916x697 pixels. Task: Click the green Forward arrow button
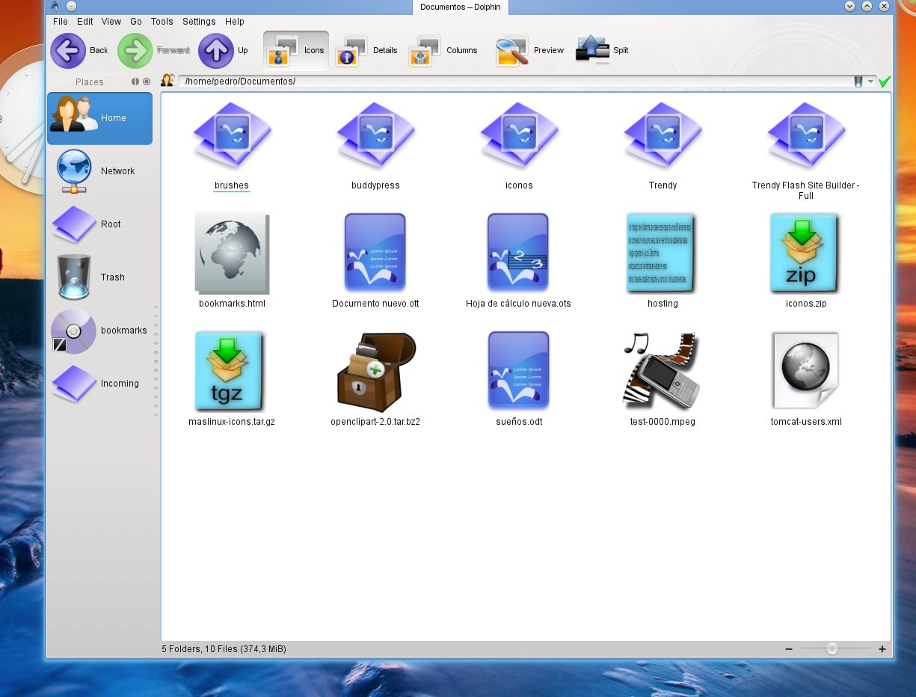click(x=153, y=51)
